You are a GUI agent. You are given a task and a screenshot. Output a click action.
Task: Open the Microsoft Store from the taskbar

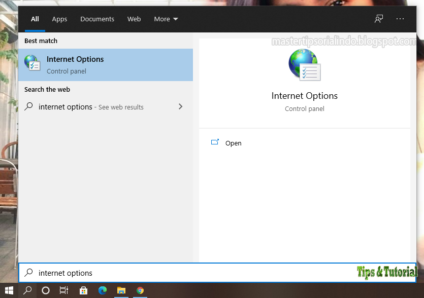(x=83, y=290)
